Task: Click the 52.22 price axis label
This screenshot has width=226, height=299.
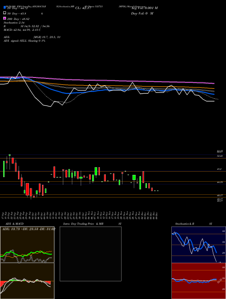Action: (x=220, y=156)
